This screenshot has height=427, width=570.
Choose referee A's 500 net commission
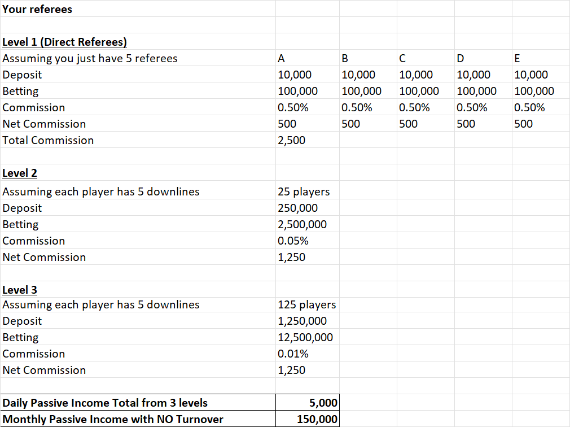coord(287,124)
